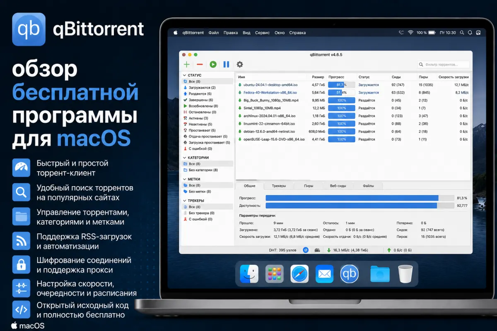Click the Фильтр торрентов search field

click(x=444, y=65)
